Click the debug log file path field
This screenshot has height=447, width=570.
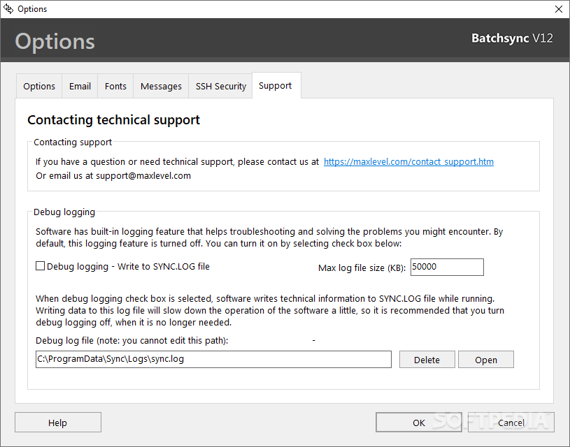(213, 359)
